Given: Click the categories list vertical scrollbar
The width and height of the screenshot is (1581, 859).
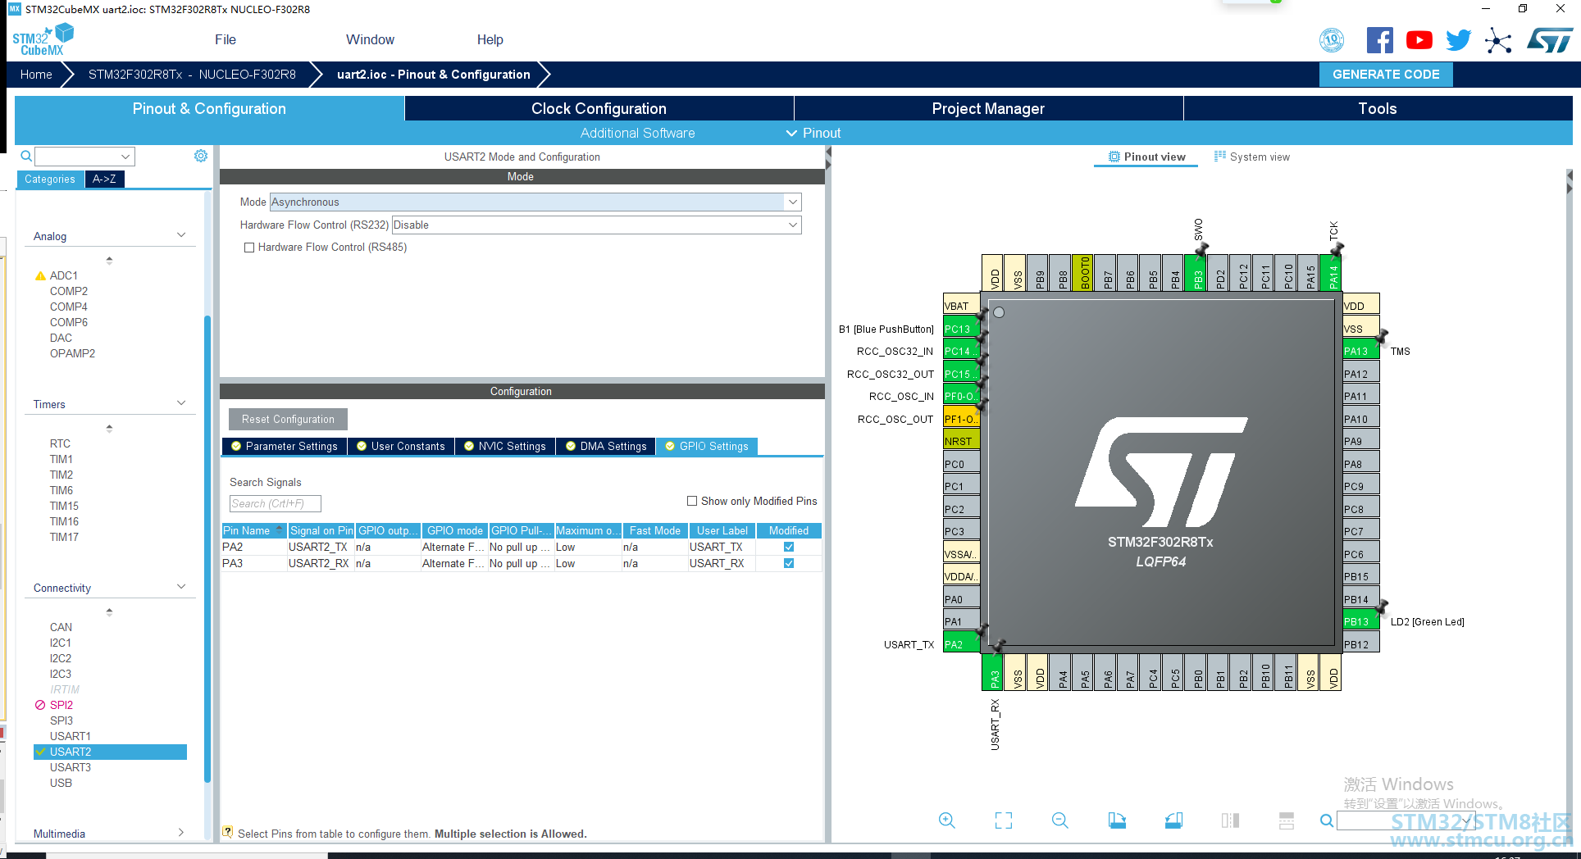Looking at the screenshot, I should click(207, 548).
